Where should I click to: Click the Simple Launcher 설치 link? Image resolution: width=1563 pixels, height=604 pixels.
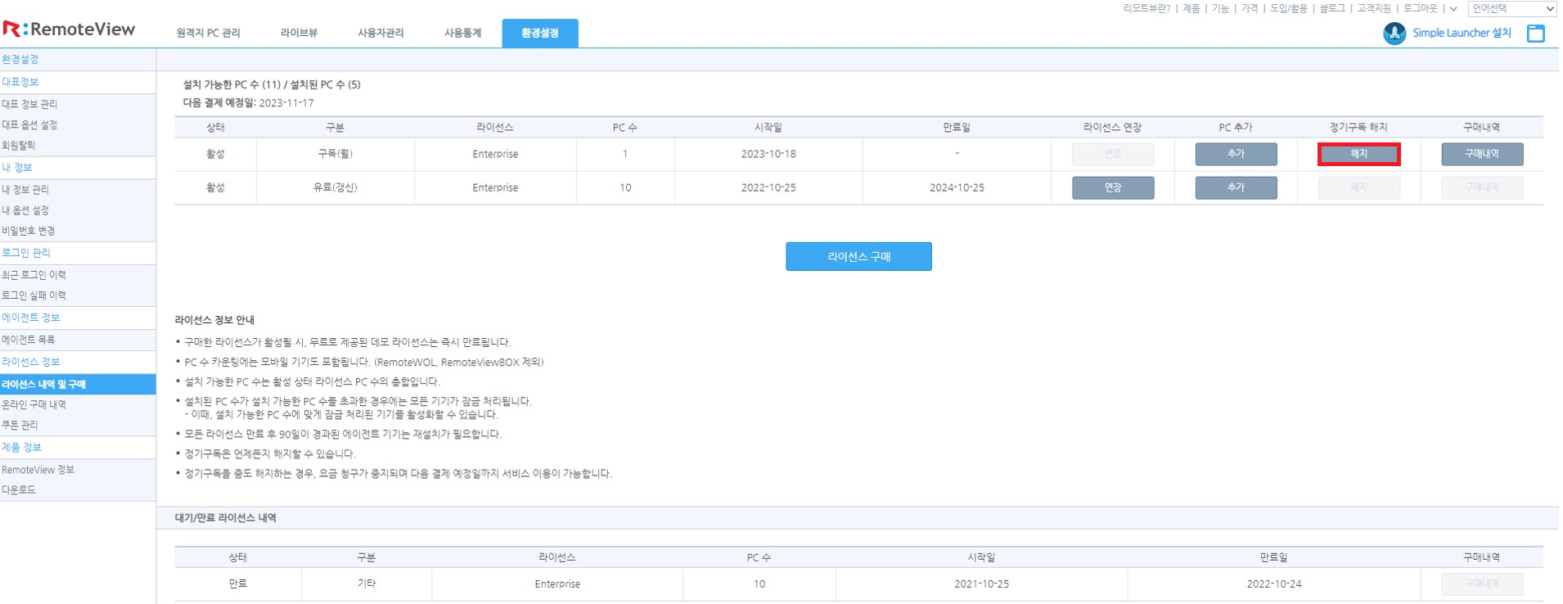[x=1462, y=34]
